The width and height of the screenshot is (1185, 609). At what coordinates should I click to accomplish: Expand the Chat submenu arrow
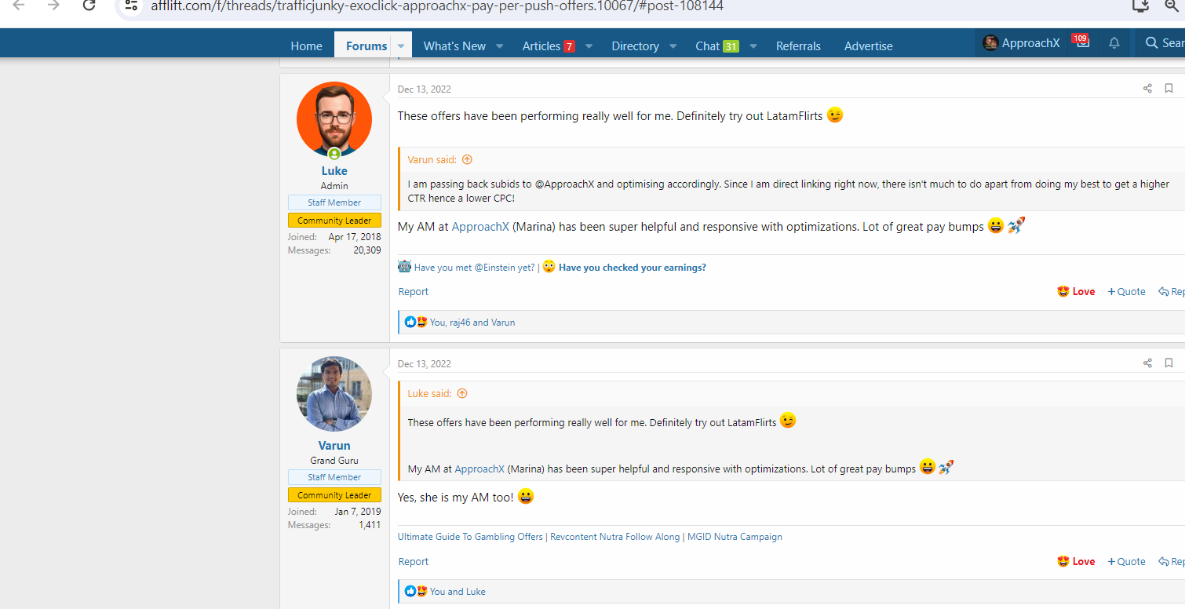click(x=753, y=46)
